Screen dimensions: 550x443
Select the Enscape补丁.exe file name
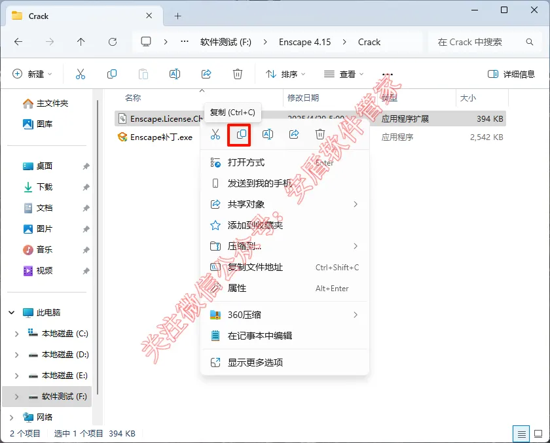coord(161,137)
